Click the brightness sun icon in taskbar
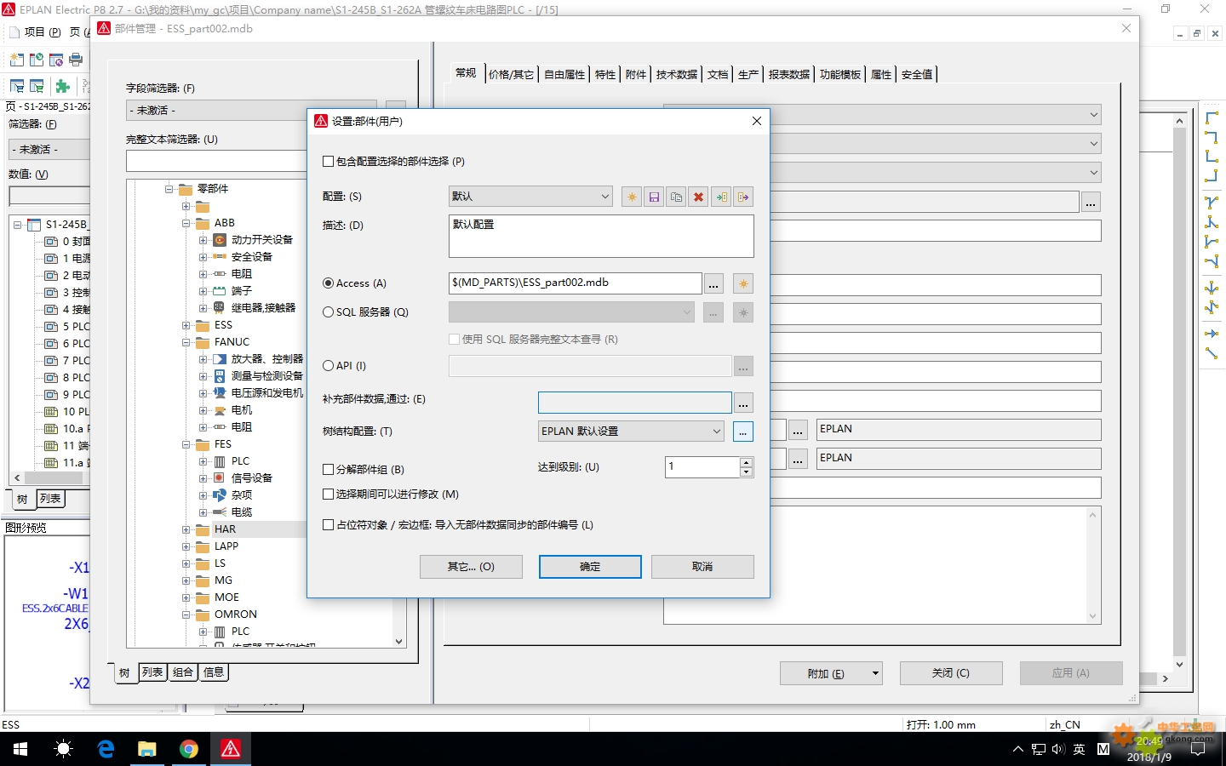The image size is (1226, 766). tap(63, 749)
